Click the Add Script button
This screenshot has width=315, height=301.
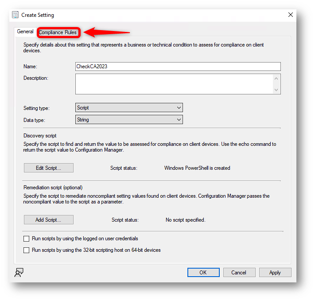[49, 220]
